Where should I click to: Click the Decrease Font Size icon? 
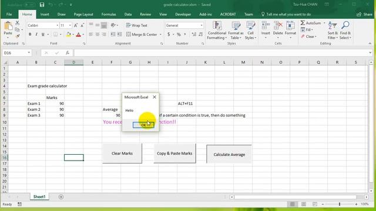[x=82, y=25]
